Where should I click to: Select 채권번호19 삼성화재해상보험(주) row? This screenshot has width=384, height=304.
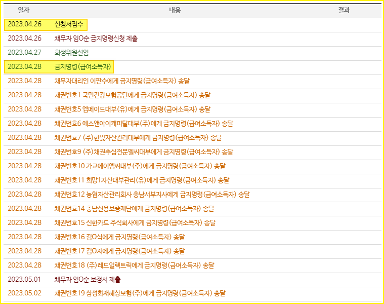point(192,294)
